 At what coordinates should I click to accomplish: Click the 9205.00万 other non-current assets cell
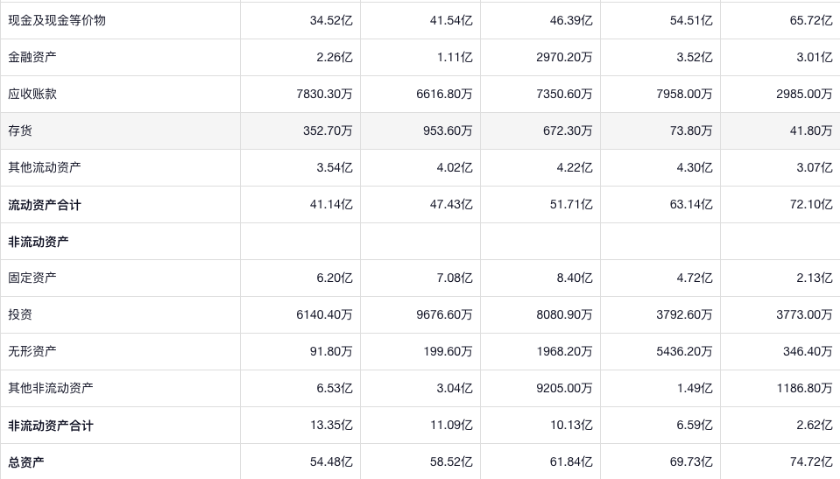pos(564,388)
